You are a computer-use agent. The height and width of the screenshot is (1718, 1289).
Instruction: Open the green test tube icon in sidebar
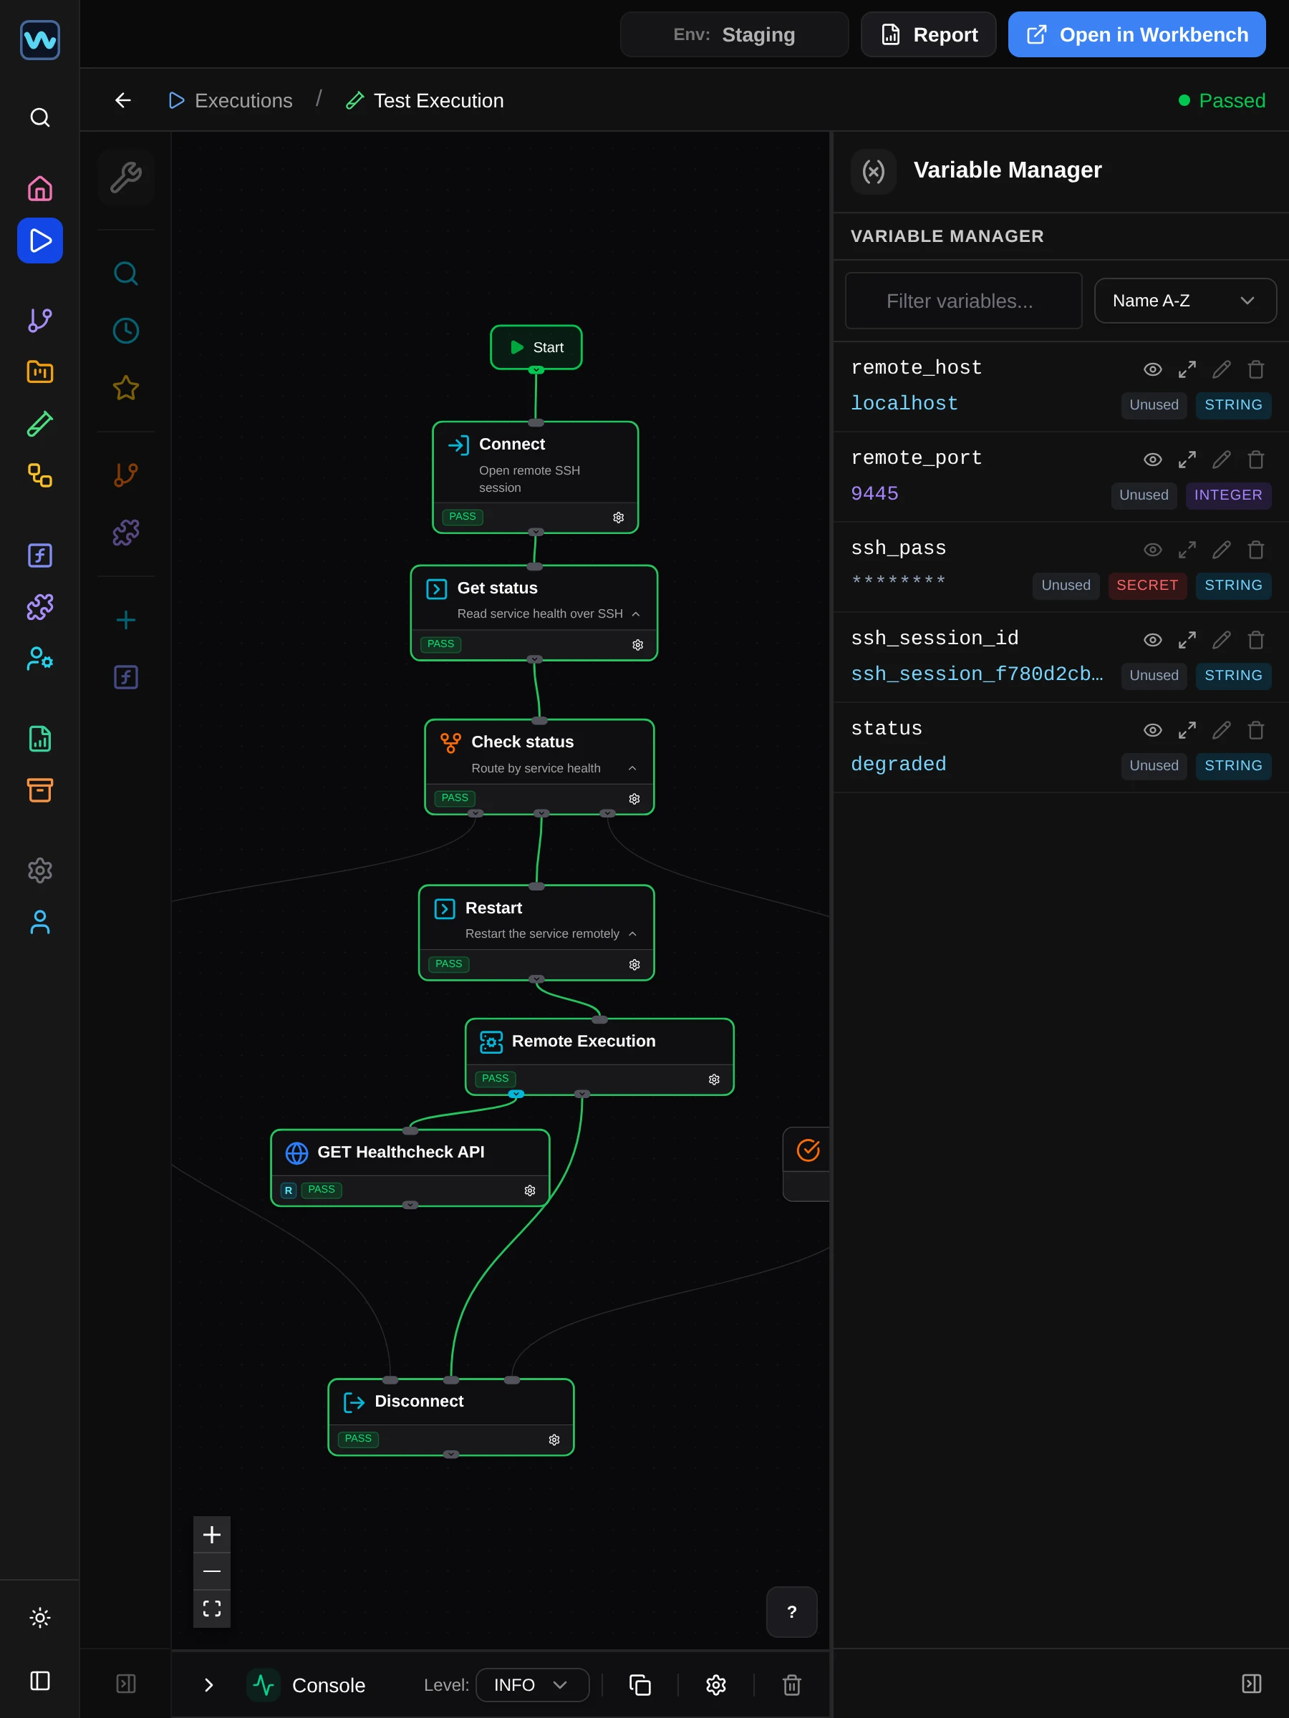point(39,424)
